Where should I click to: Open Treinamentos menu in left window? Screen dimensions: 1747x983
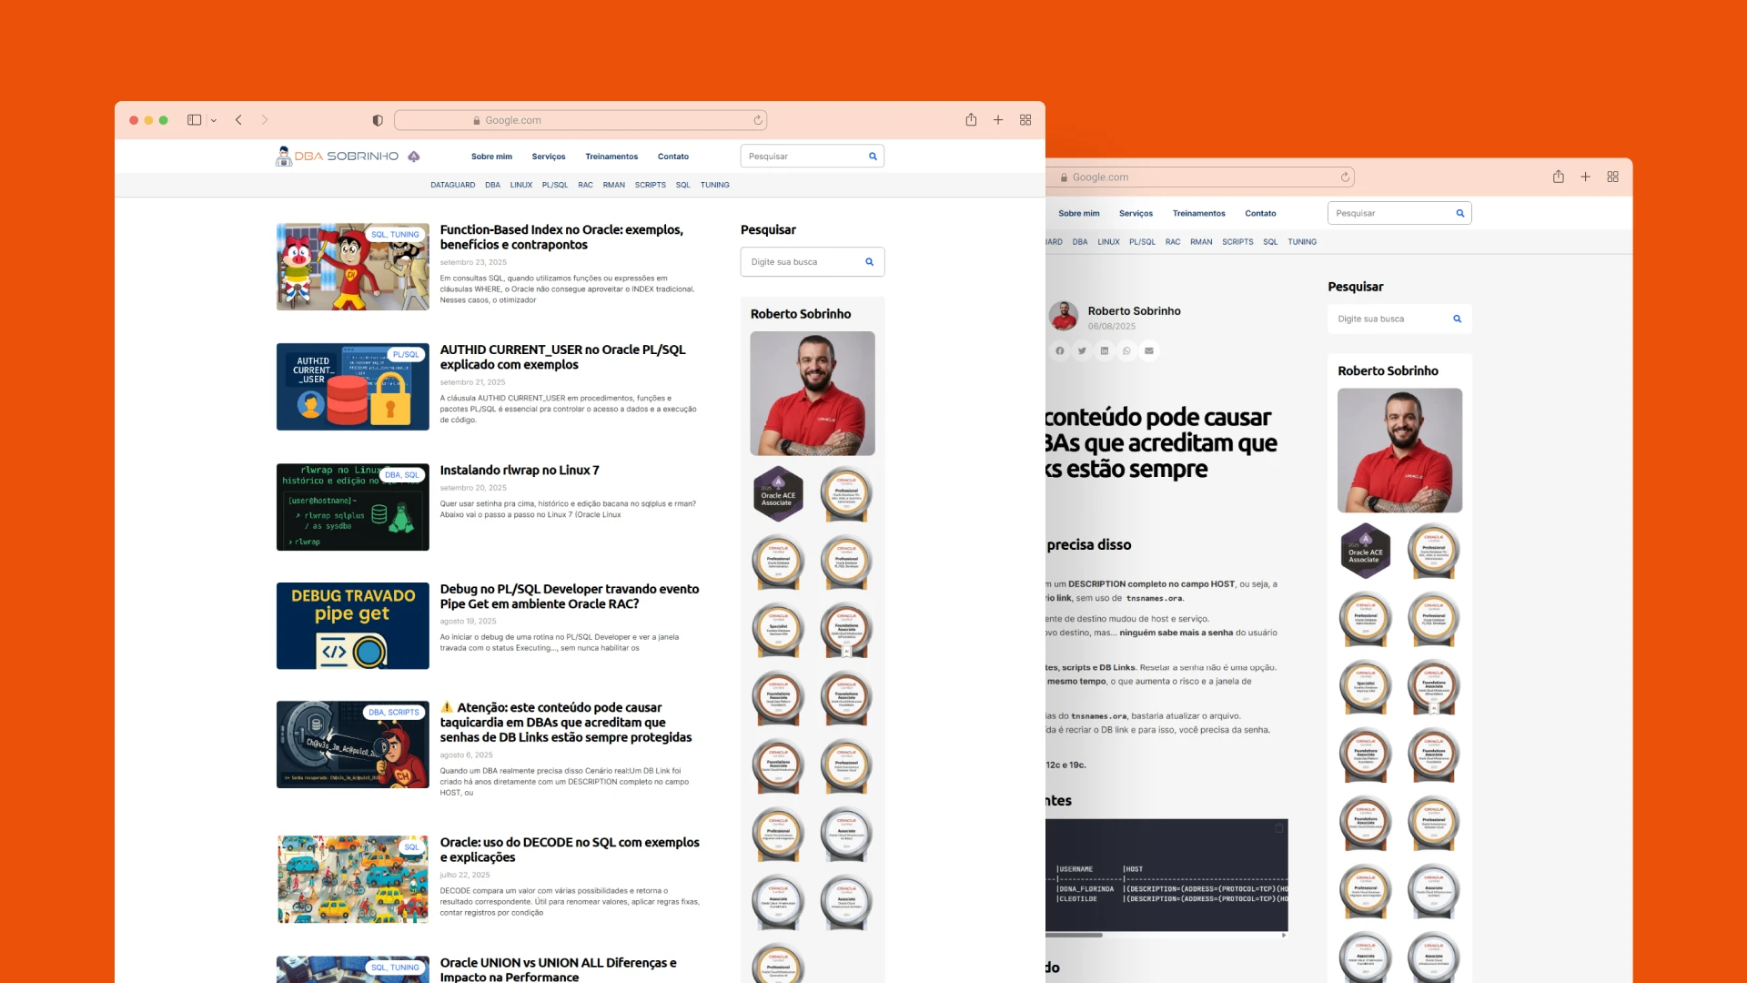(x=611, y=157)
